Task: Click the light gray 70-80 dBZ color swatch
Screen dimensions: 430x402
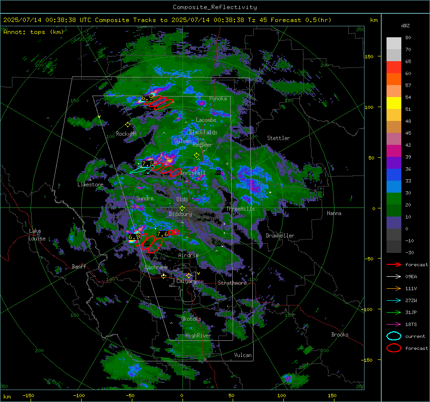Action: 394,43
